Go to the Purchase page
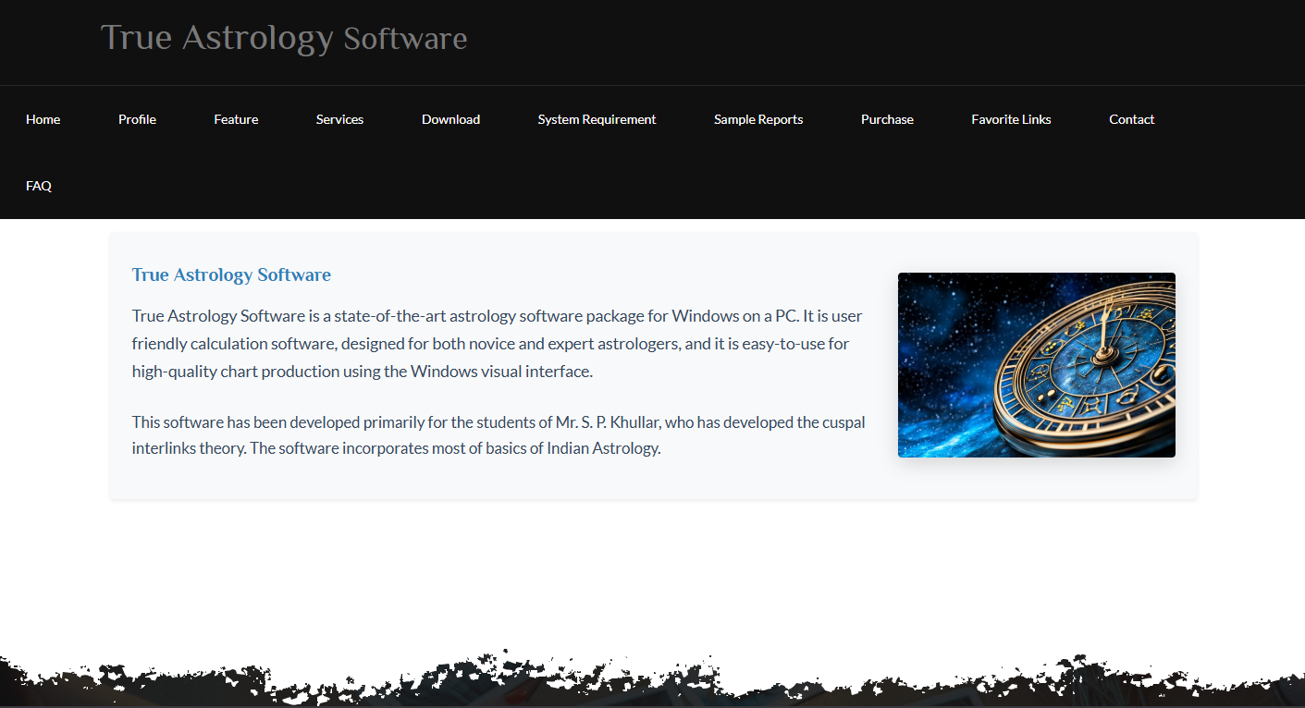Screen dimensions: 1305x708 (x=887, y=118)
